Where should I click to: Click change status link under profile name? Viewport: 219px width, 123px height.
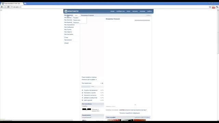pyautogui.click(x=111, y=106)
